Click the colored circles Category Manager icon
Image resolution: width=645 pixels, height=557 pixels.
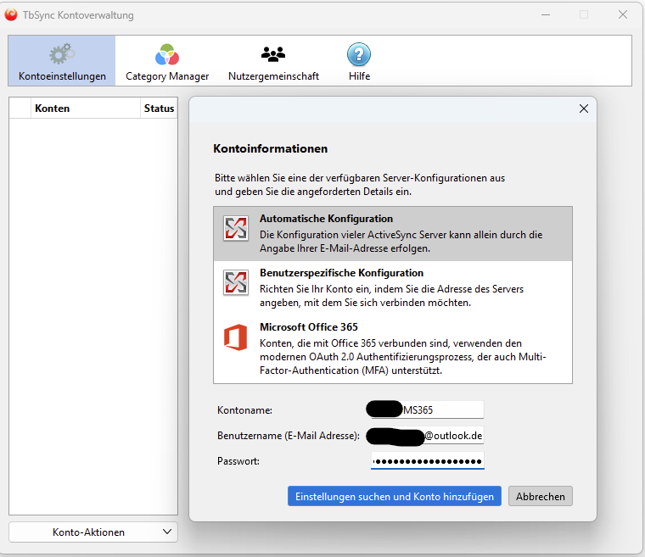tap(167, 54)
